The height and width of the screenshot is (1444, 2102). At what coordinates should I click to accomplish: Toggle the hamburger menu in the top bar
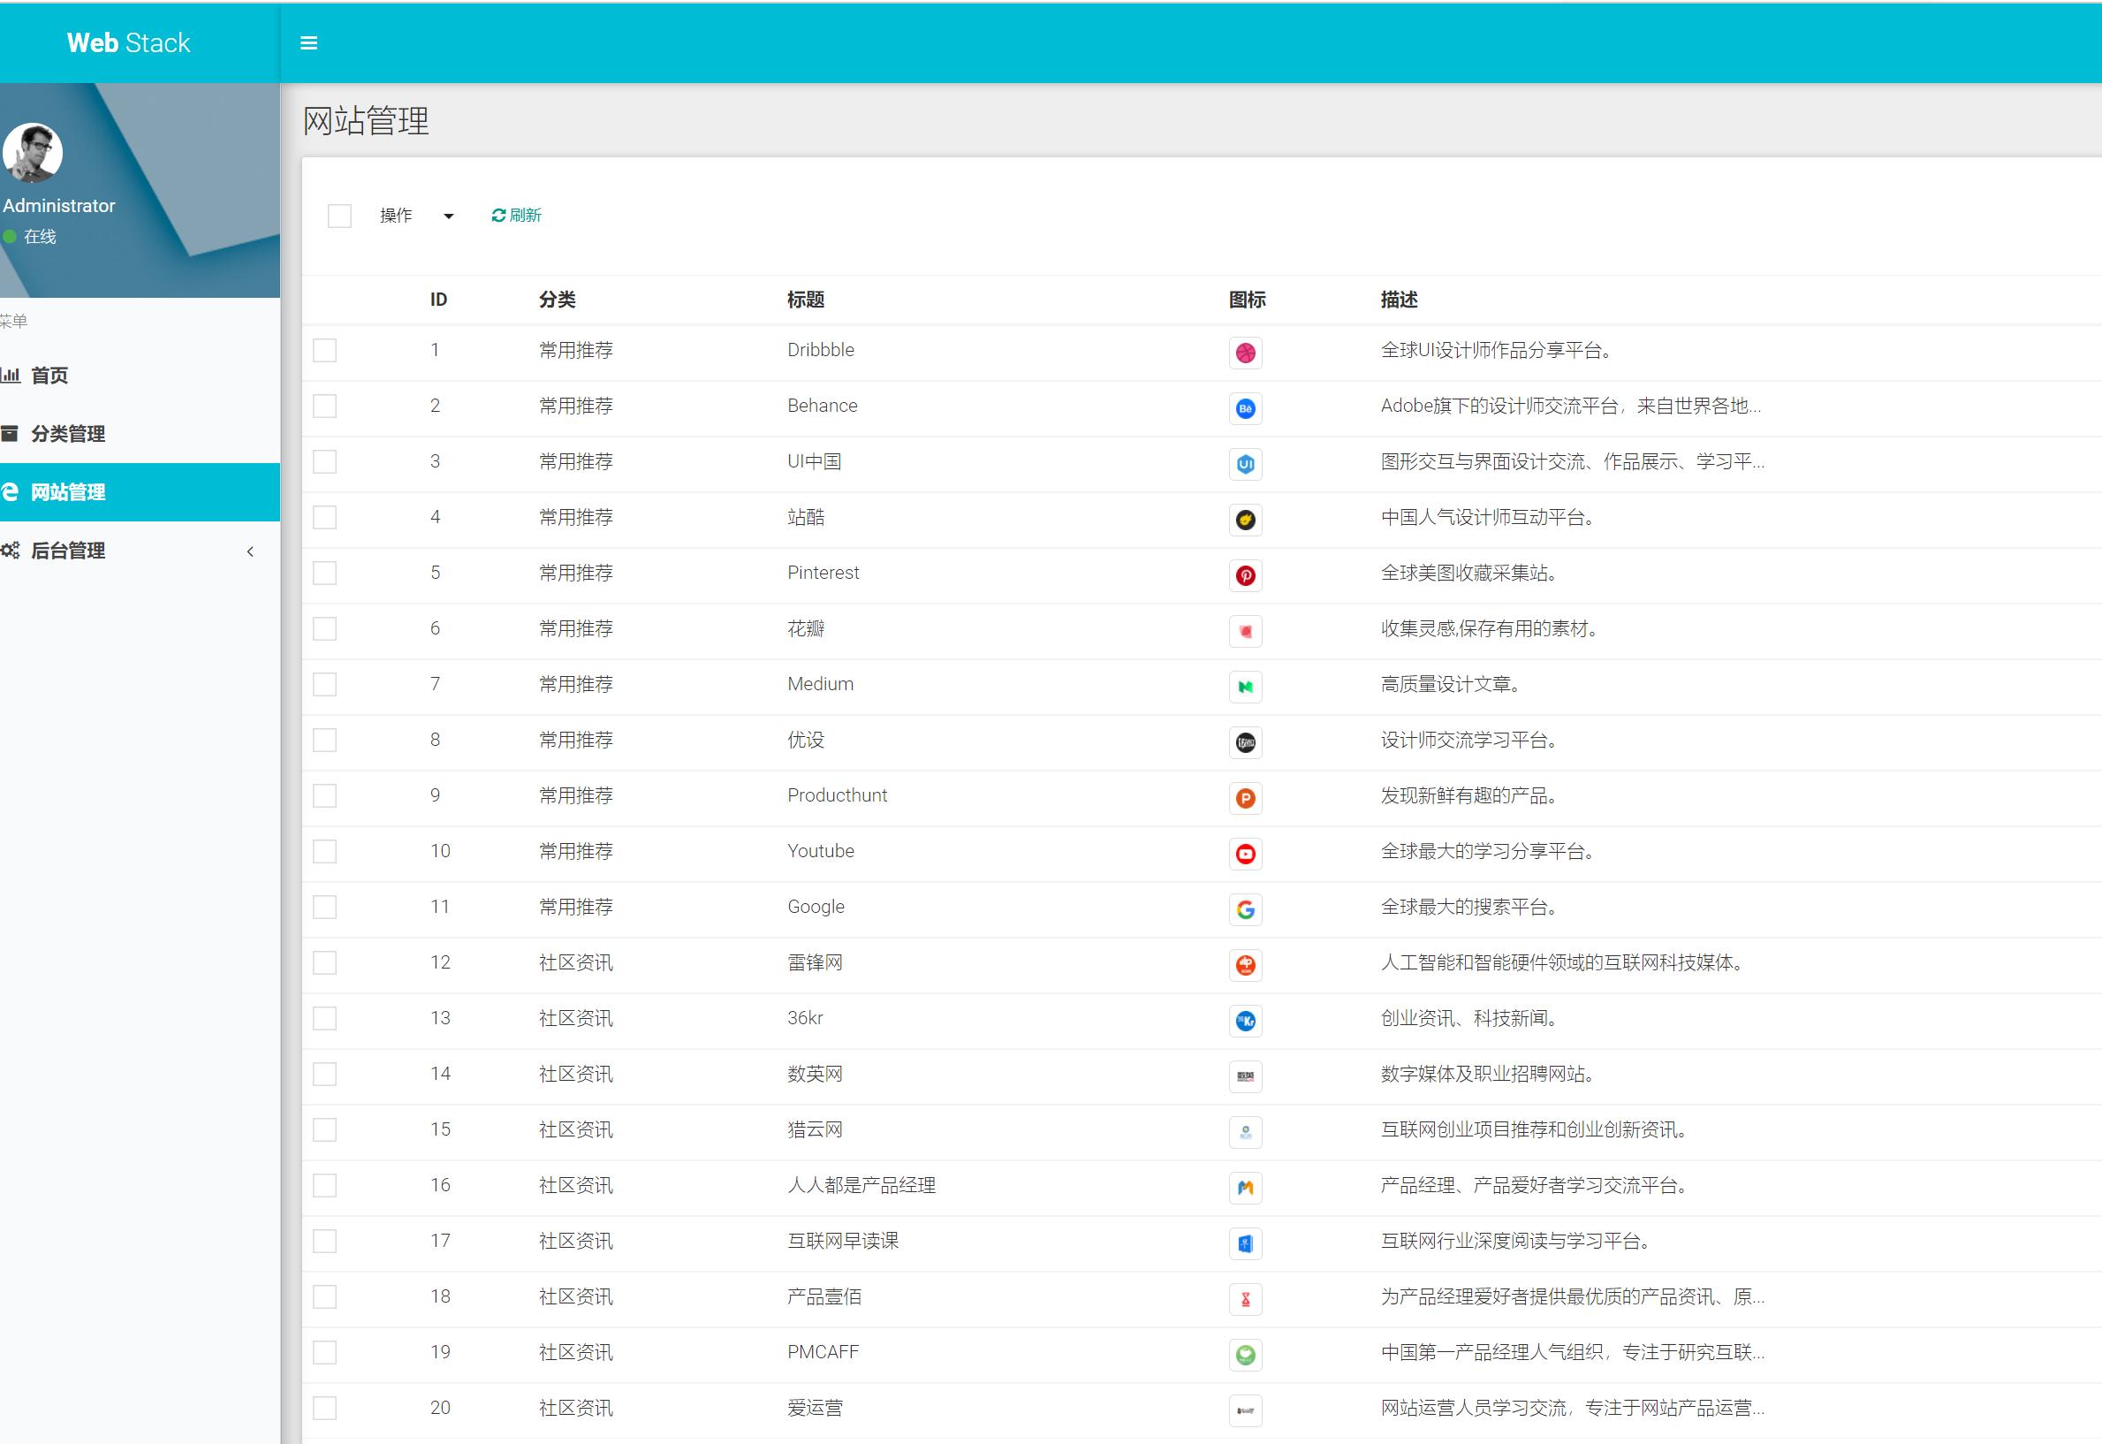tap(309, 42)
